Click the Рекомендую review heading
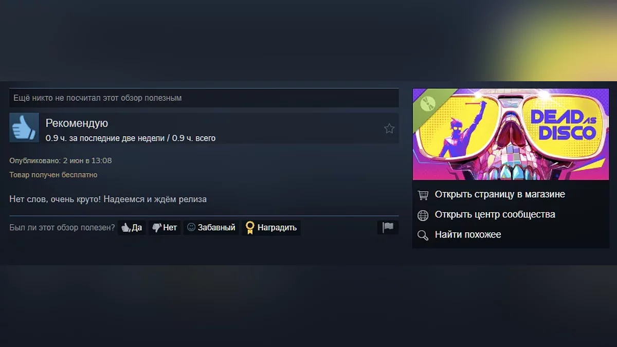617x347 pixels. (77, 123)
